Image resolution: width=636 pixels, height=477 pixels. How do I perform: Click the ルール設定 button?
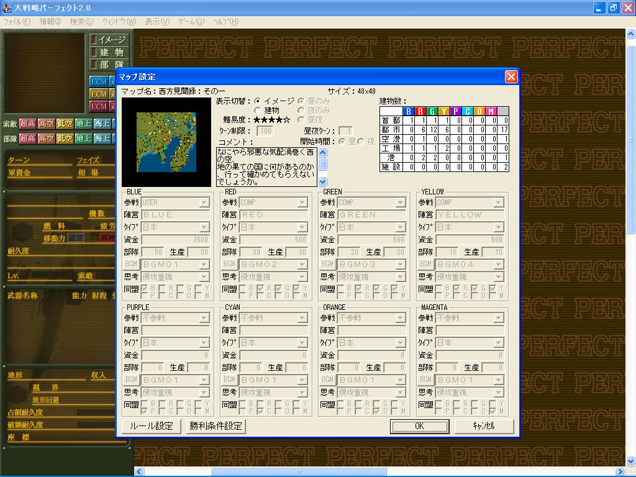(152, 426)
